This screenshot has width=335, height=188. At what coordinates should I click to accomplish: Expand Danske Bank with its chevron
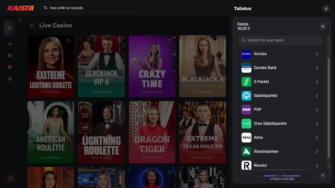click(x=317, y=68)
